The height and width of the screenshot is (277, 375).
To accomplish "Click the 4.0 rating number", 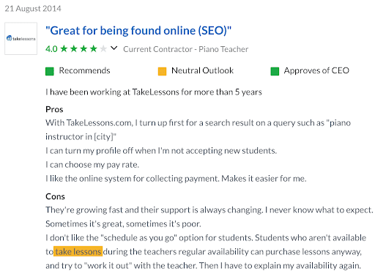I will tap(51, 49).
